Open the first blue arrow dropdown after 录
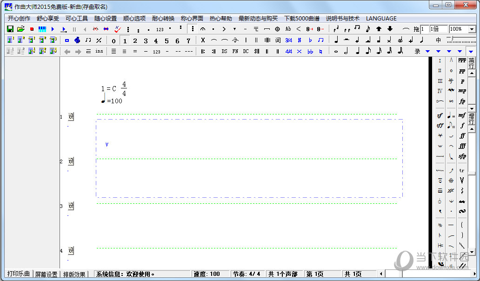The height and width of the screenshot is (281, 480). 427,51
